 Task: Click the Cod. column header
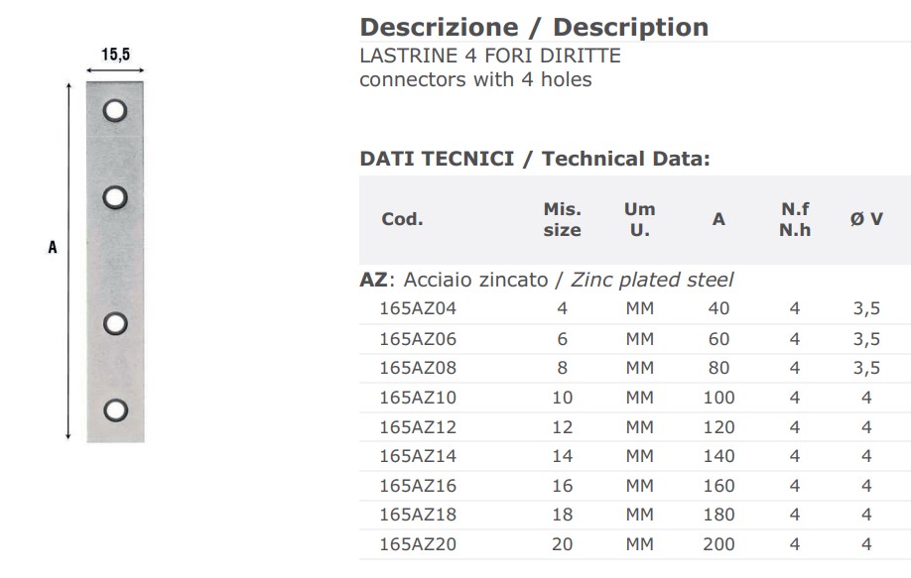[x=402, y=219]
